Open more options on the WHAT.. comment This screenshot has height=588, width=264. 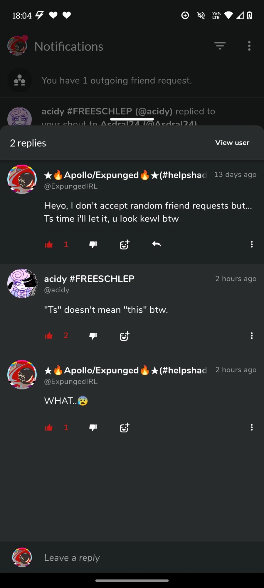[252, 427]
